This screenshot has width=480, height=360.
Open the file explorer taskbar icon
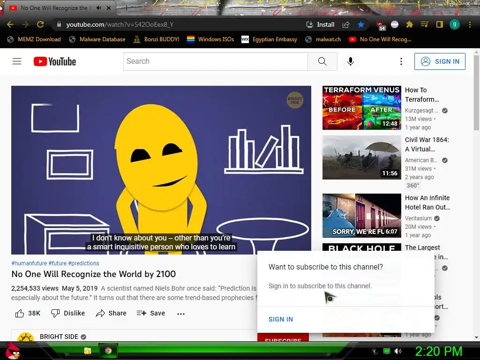coord(88,351)
